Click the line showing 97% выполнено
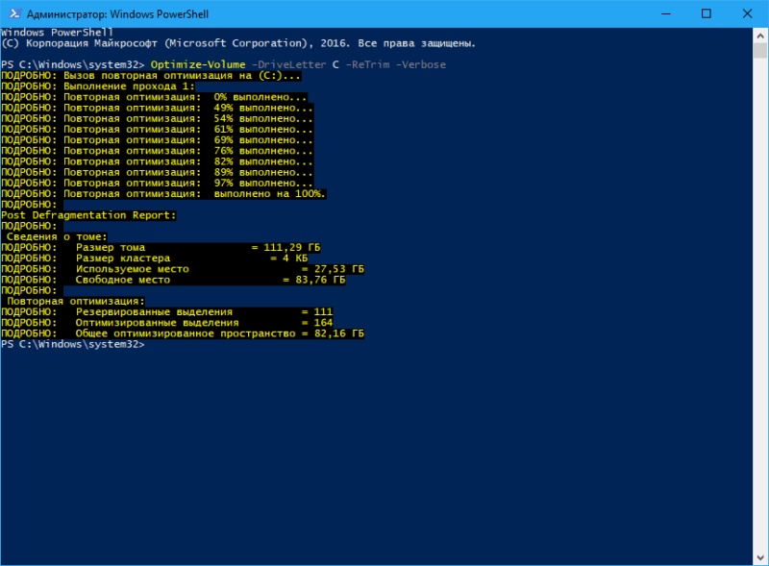 tap(157, 184)
